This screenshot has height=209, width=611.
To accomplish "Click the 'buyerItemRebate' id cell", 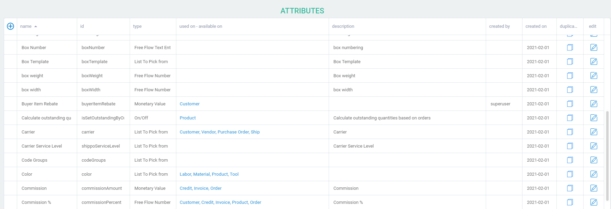I will [103, 104].
